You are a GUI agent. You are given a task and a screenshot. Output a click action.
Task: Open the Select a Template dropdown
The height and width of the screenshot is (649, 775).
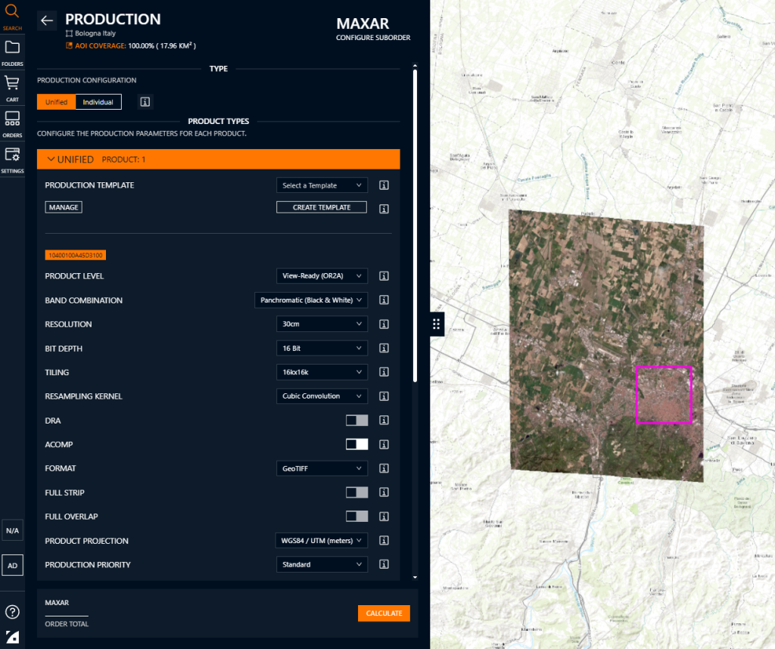tap(322, 185)
